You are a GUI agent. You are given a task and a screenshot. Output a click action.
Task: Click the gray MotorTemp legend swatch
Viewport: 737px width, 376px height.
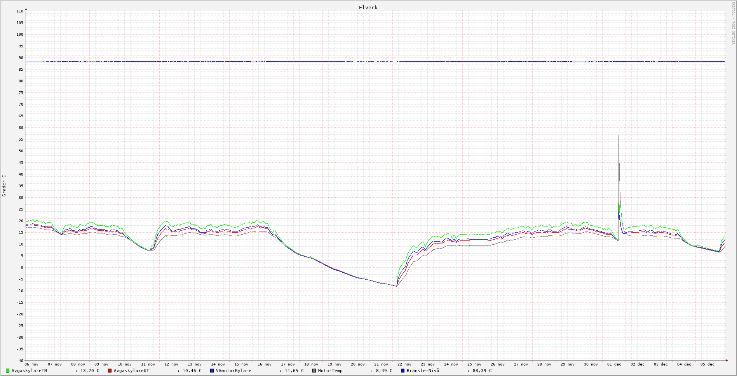tap(314, 371)
